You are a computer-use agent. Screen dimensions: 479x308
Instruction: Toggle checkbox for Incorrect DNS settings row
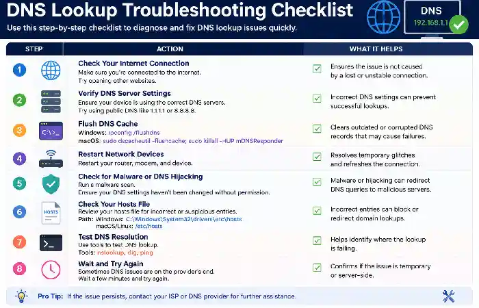coord(317,99)
